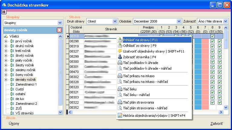Click the person icon for Zobraziť stravníka
232x130 pixels.
(x=120, y=57)
